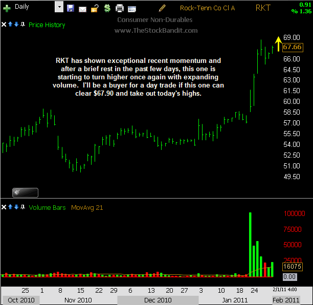Image resolution: width=313 pixels, height=305 pixels.
Task: Click the RKT ticker symbol
Action: [x=264, y=8]
